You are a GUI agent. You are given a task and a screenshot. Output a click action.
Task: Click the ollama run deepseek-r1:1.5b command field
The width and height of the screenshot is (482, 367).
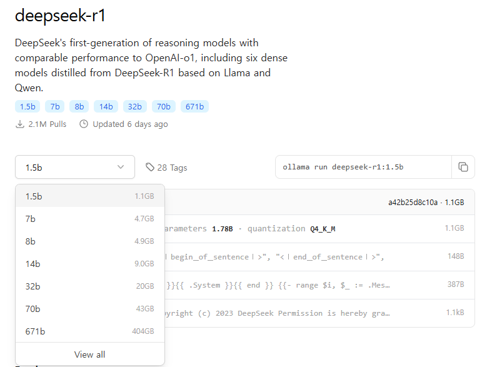point(363,167)
